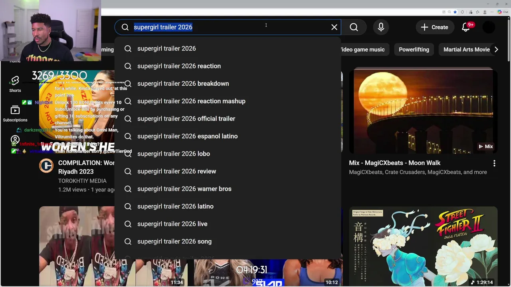Click search icon beside 'warner bros' suggestion

(x=128, y=189)
